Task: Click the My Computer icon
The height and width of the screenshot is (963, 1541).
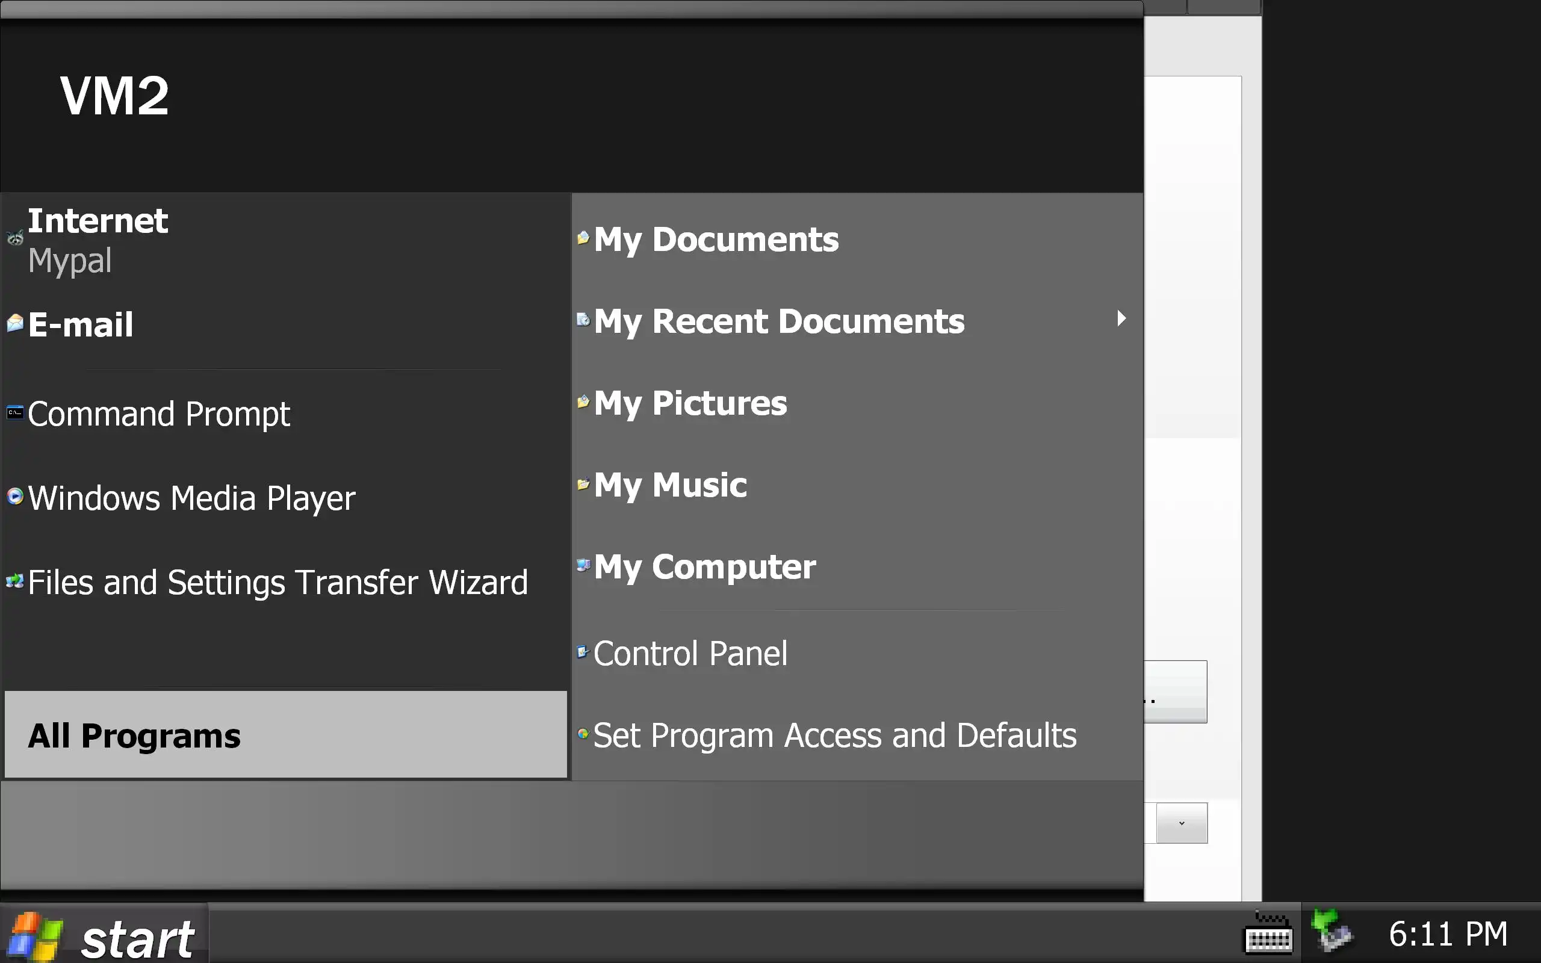Action: [x=583, y=565]
